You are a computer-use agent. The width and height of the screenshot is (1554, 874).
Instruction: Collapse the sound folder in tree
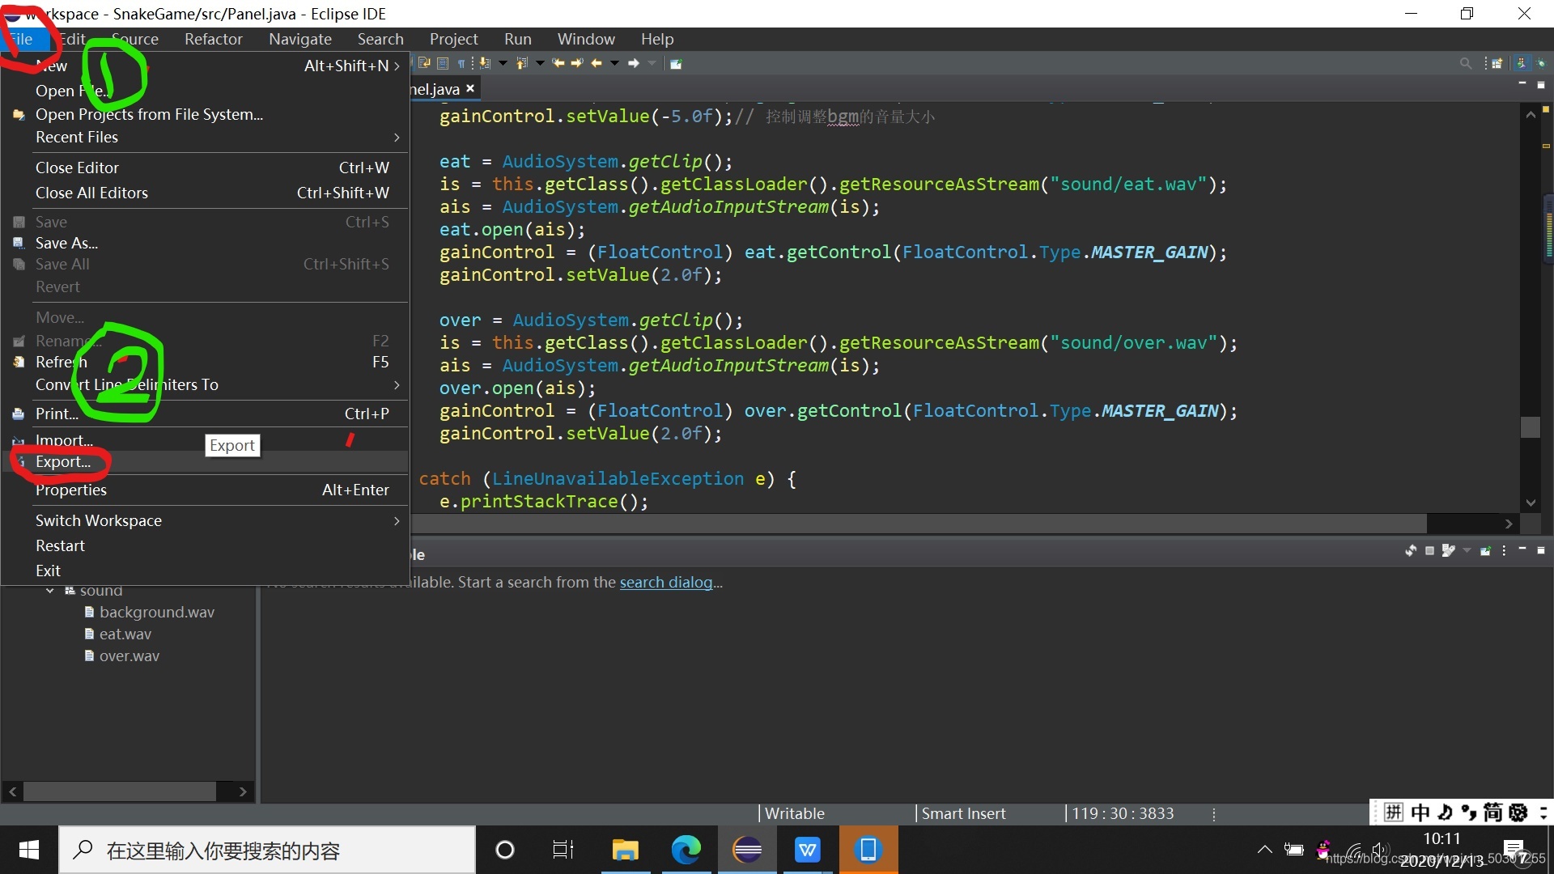pyautogui.click(x=50, y=591)
